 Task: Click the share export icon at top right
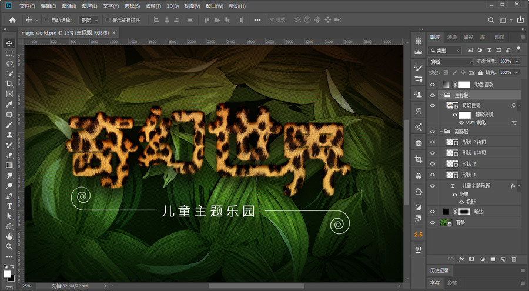[x=520, y=20]
